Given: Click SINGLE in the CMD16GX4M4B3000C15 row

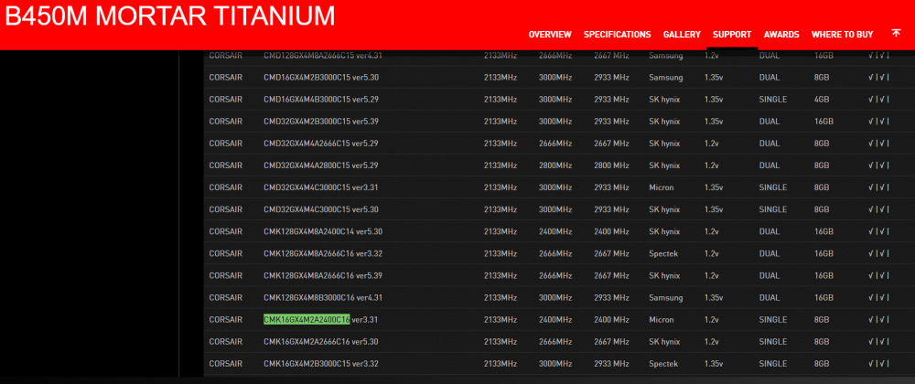Looking at the screenshot, I should (773, 99).
